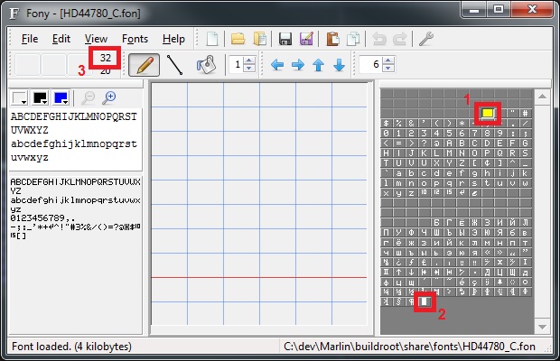Select the Pencil drawing tool
Screen dimensions: 560x361
(142, 65)
